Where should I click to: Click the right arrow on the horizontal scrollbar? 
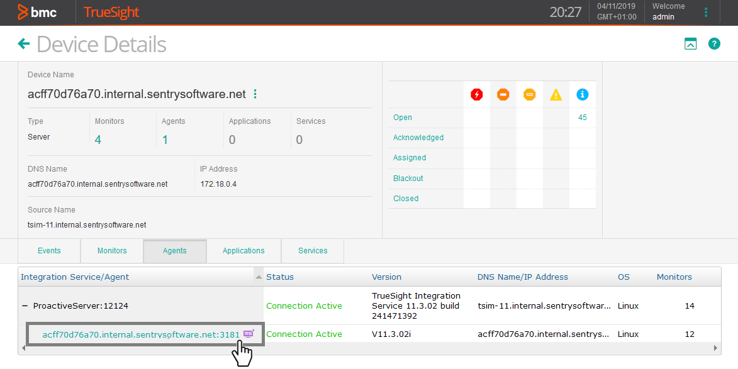point(715,348)
